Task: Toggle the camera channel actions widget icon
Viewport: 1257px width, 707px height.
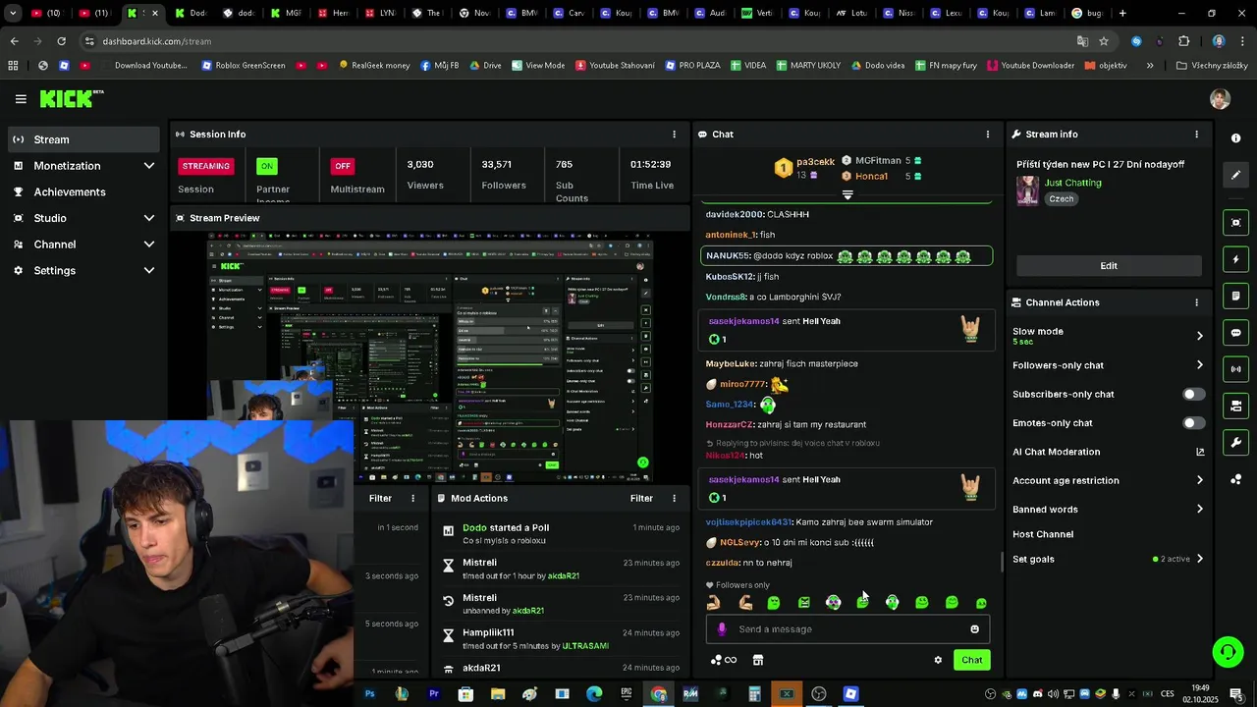Action: pos(1236,406)
